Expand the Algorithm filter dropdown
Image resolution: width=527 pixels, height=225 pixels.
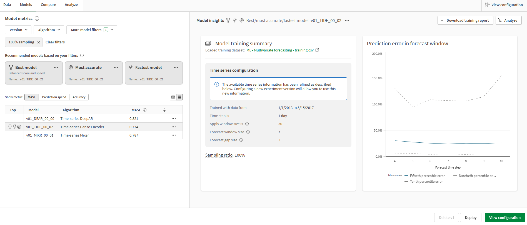49,30
